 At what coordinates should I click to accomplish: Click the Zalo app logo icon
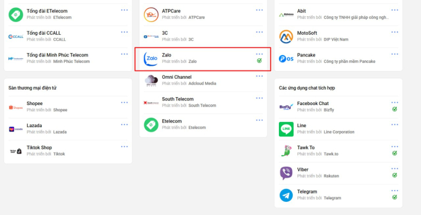[x=151, y=58]
